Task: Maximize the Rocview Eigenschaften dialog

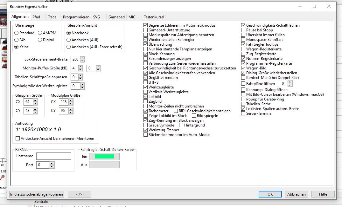Action: 314,6
